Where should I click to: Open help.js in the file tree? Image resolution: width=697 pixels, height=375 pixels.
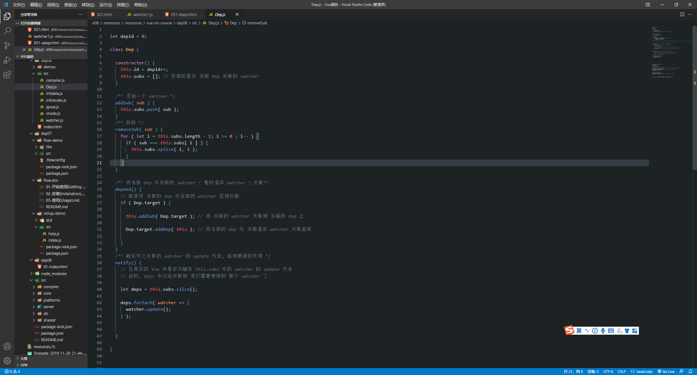[x=54, y=234]
